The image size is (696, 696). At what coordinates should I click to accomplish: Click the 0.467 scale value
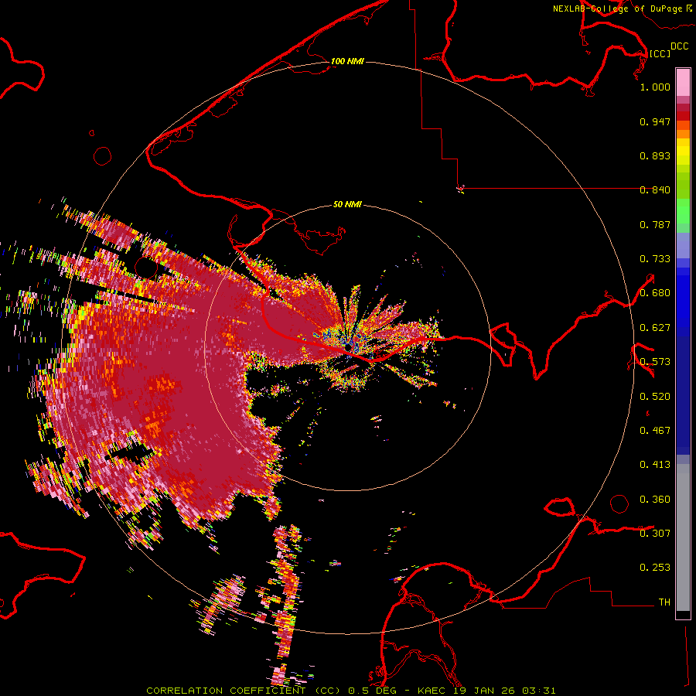pos(655,431)
